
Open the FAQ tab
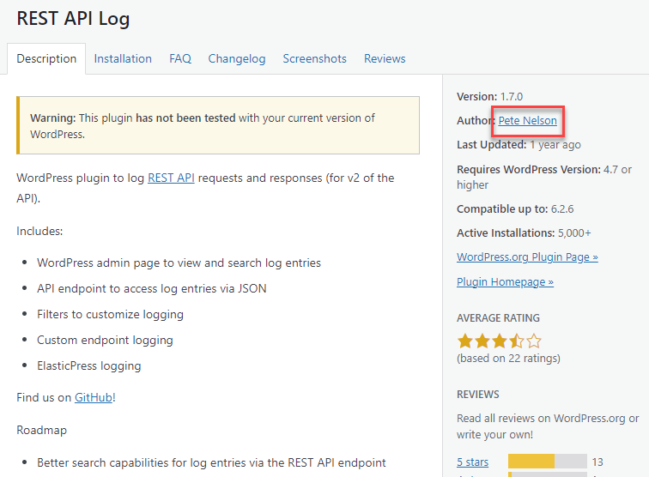point(180,58)
